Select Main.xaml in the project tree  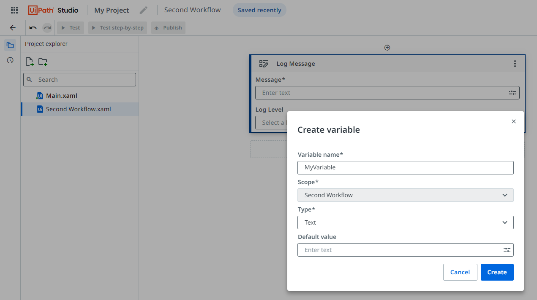62,96
